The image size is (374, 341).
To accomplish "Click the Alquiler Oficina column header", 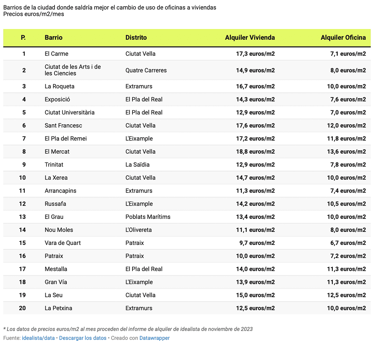I will [x=343, y=37].
